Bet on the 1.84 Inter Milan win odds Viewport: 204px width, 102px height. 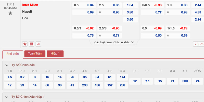tap(130, 5)
